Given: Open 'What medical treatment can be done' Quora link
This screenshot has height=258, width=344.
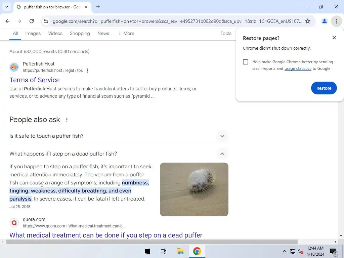Looking at the screenshot, I should click(106, 235).
